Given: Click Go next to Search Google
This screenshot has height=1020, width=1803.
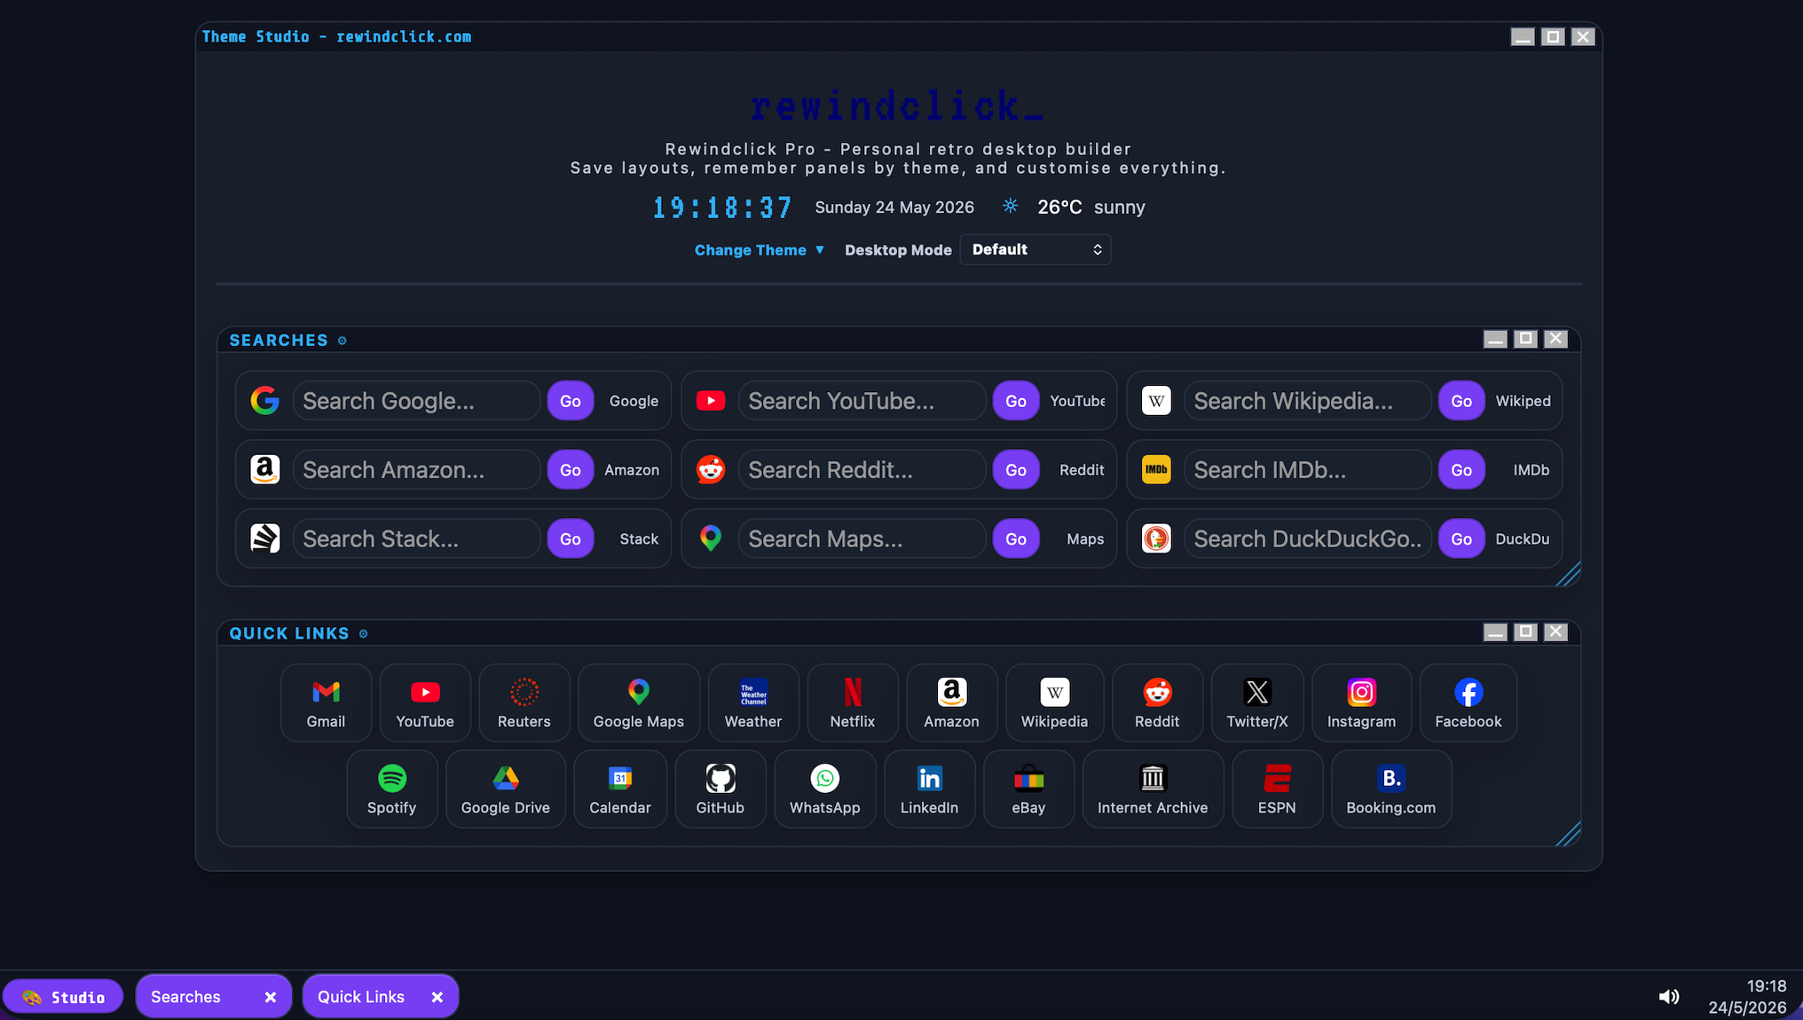Looking at the screenshot, I should click(x=571, y=401).
